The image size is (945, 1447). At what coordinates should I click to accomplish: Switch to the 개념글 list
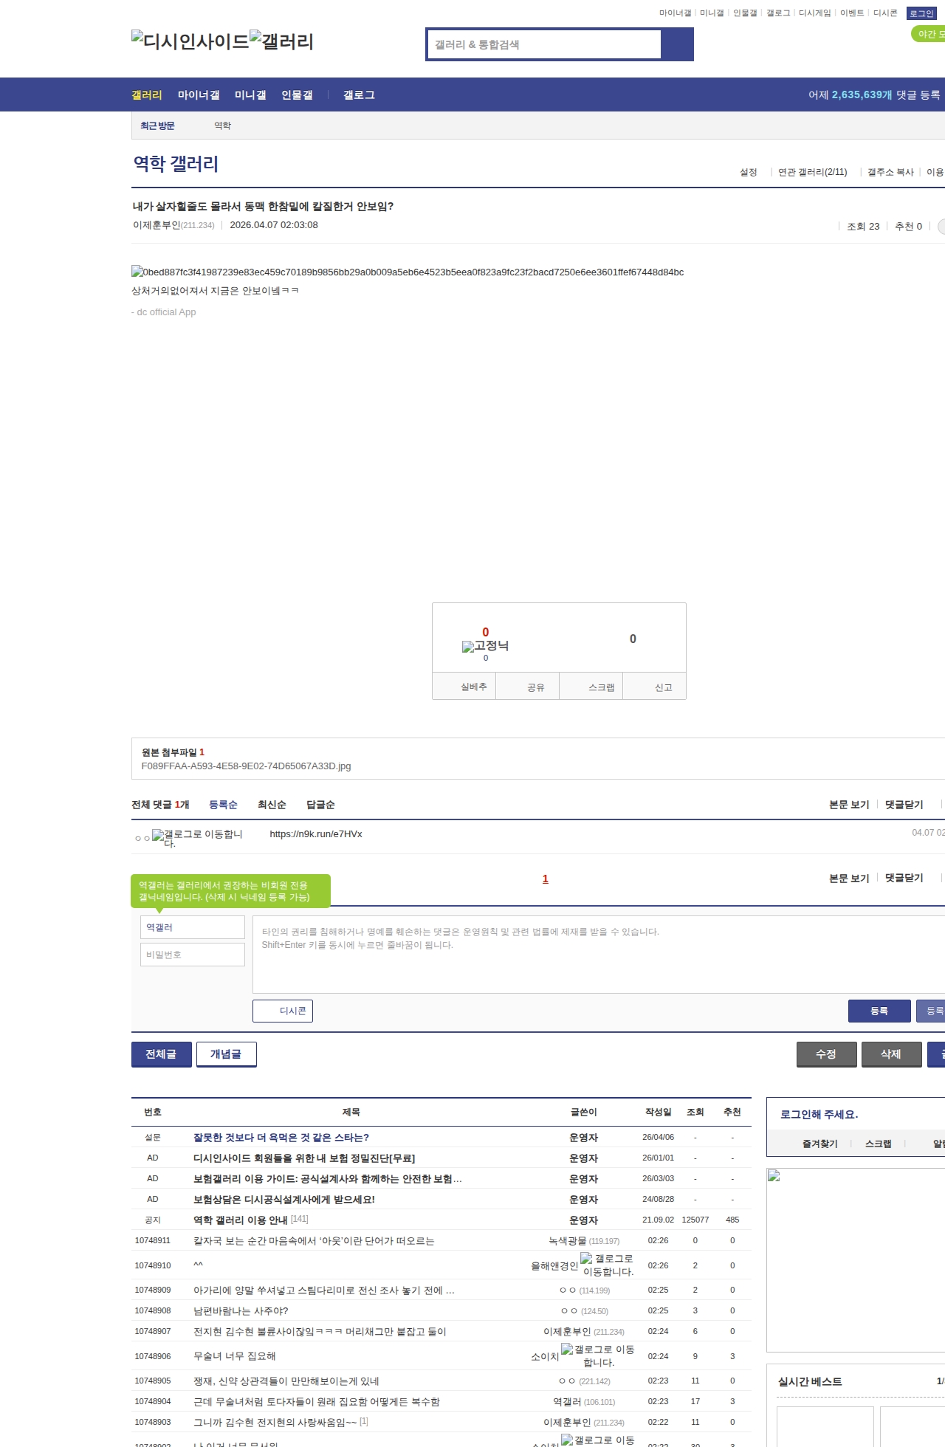(x=226, y=1054)
